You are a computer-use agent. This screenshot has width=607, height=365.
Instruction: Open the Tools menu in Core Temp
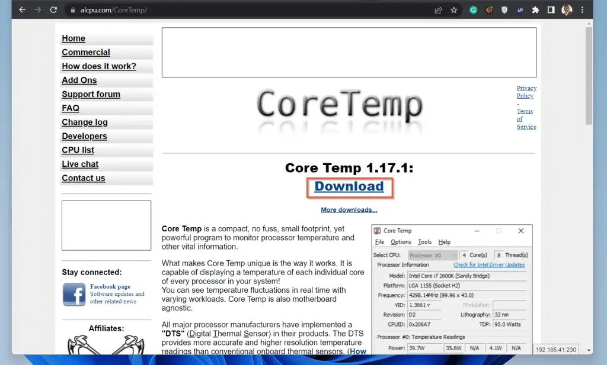coord(424,241)
